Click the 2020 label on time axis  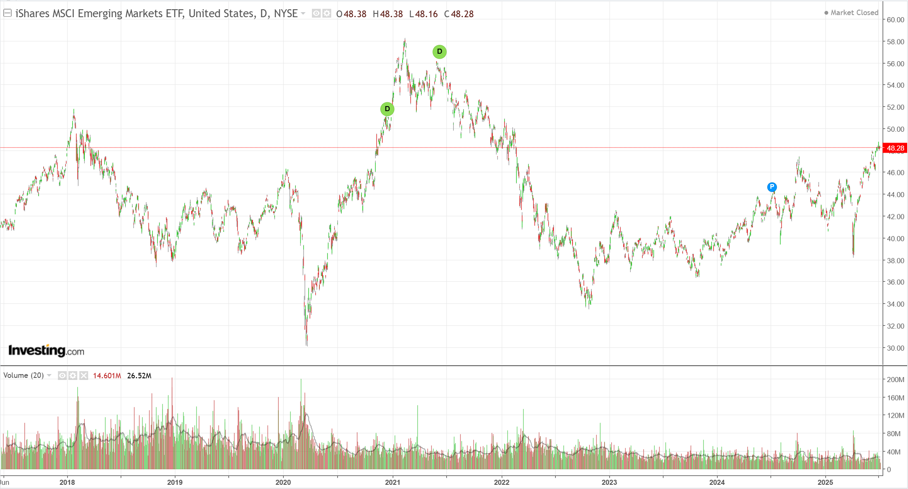(x=283, y=482)
